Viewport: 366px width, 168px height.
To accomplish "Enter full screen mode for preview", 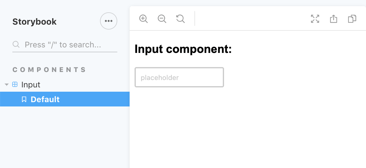I will 315,18.
